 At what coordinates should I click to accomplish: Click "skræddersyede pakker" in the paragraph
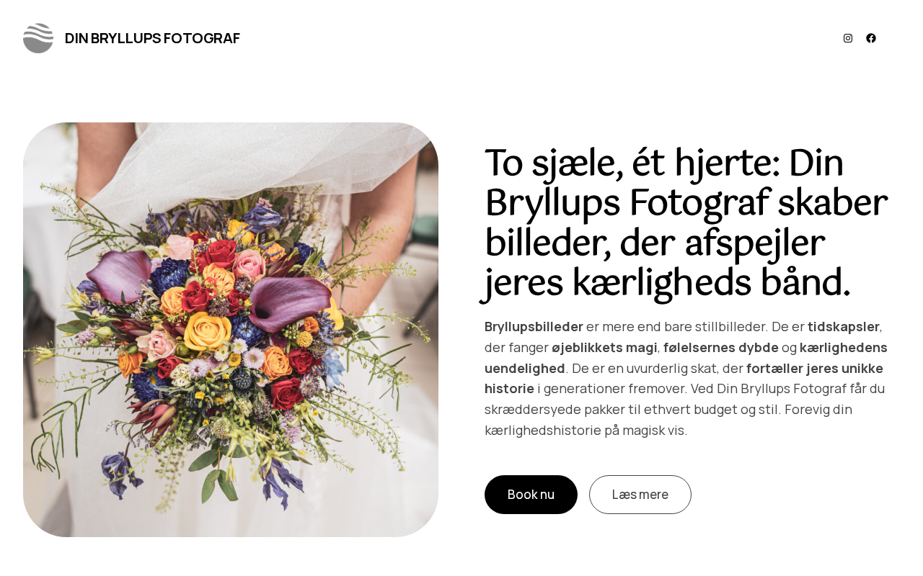point(549,410)
